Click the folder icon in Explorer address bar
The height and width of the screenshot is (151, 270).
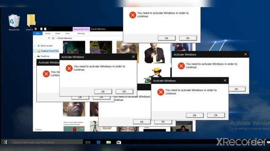click(x=53, y=38)
